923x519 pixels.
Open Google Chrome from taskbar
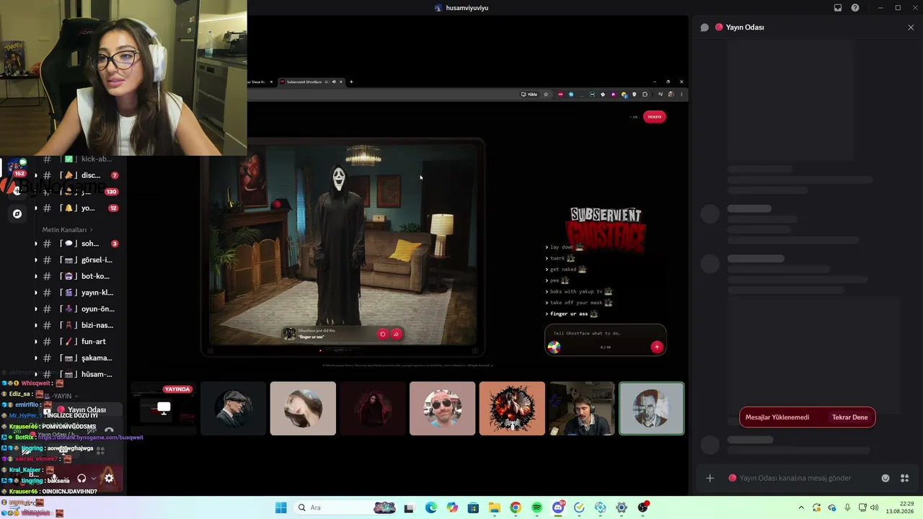click(515, 507)
